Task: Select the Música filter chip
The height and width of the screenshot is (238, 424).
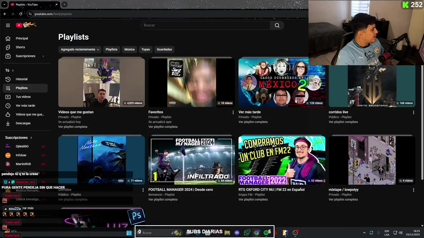Action: pos(130,49)
